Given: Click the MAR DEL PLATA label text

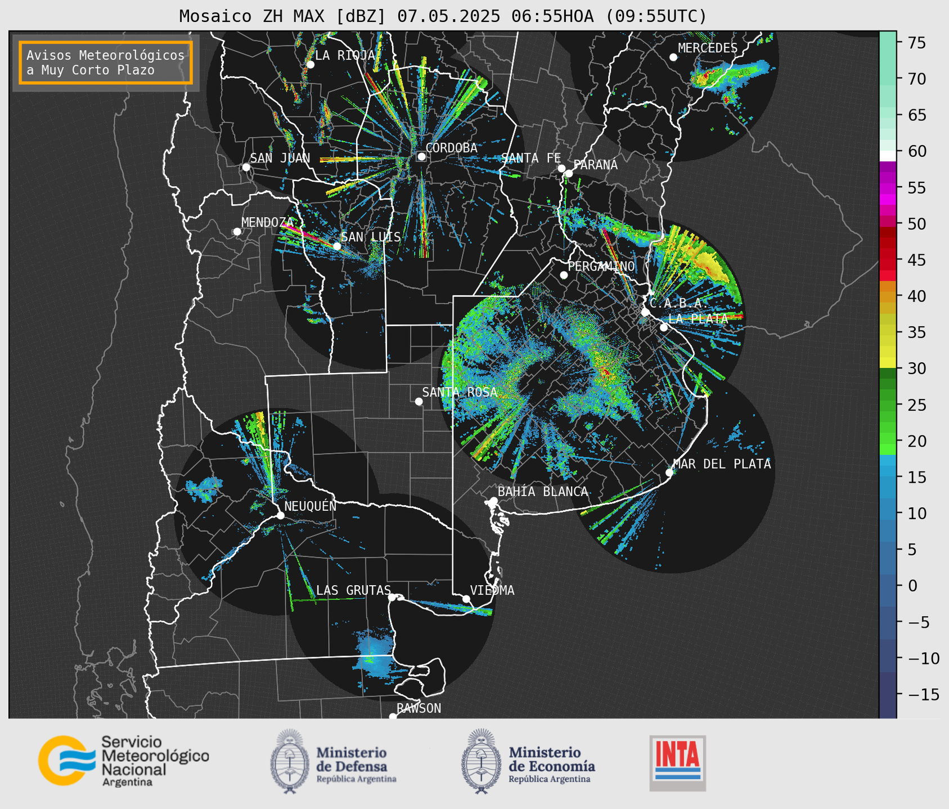Looking at the screenshot, I should [722, 464].
